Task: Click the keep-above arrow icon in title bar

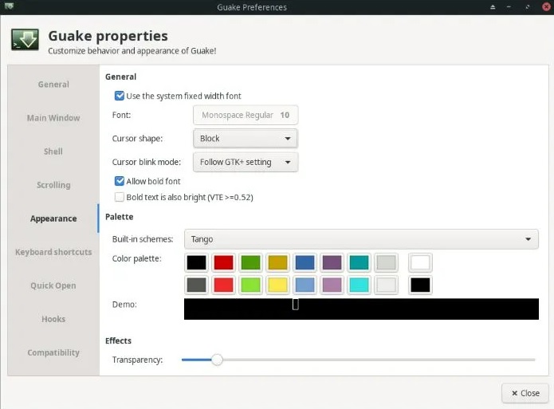Action: (x=493, y=7)
